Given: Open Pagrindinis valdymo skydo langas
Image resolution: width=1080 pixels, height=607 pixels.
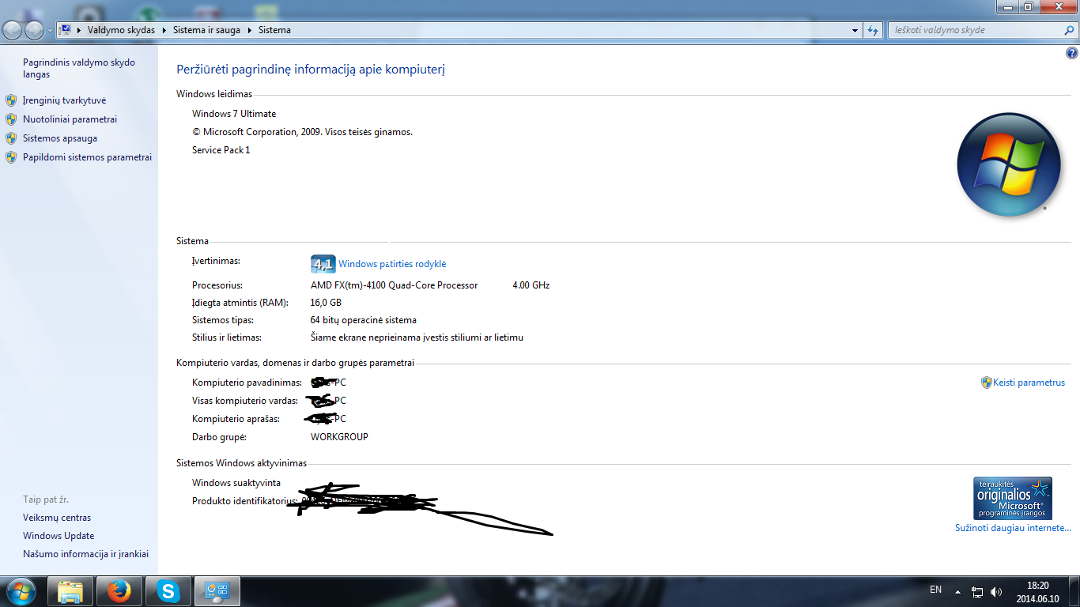Looking at the screenshot, I should [79, 68].
